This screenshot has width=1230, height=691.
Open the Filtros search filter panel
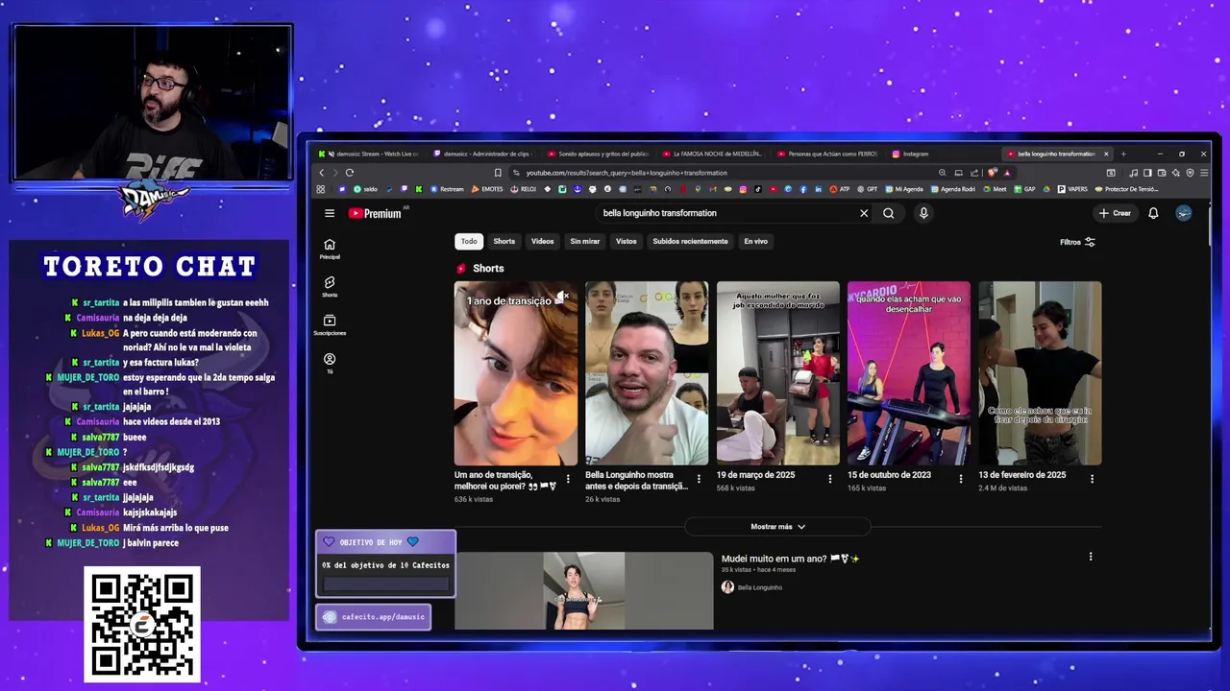(x=1077, y=242)
